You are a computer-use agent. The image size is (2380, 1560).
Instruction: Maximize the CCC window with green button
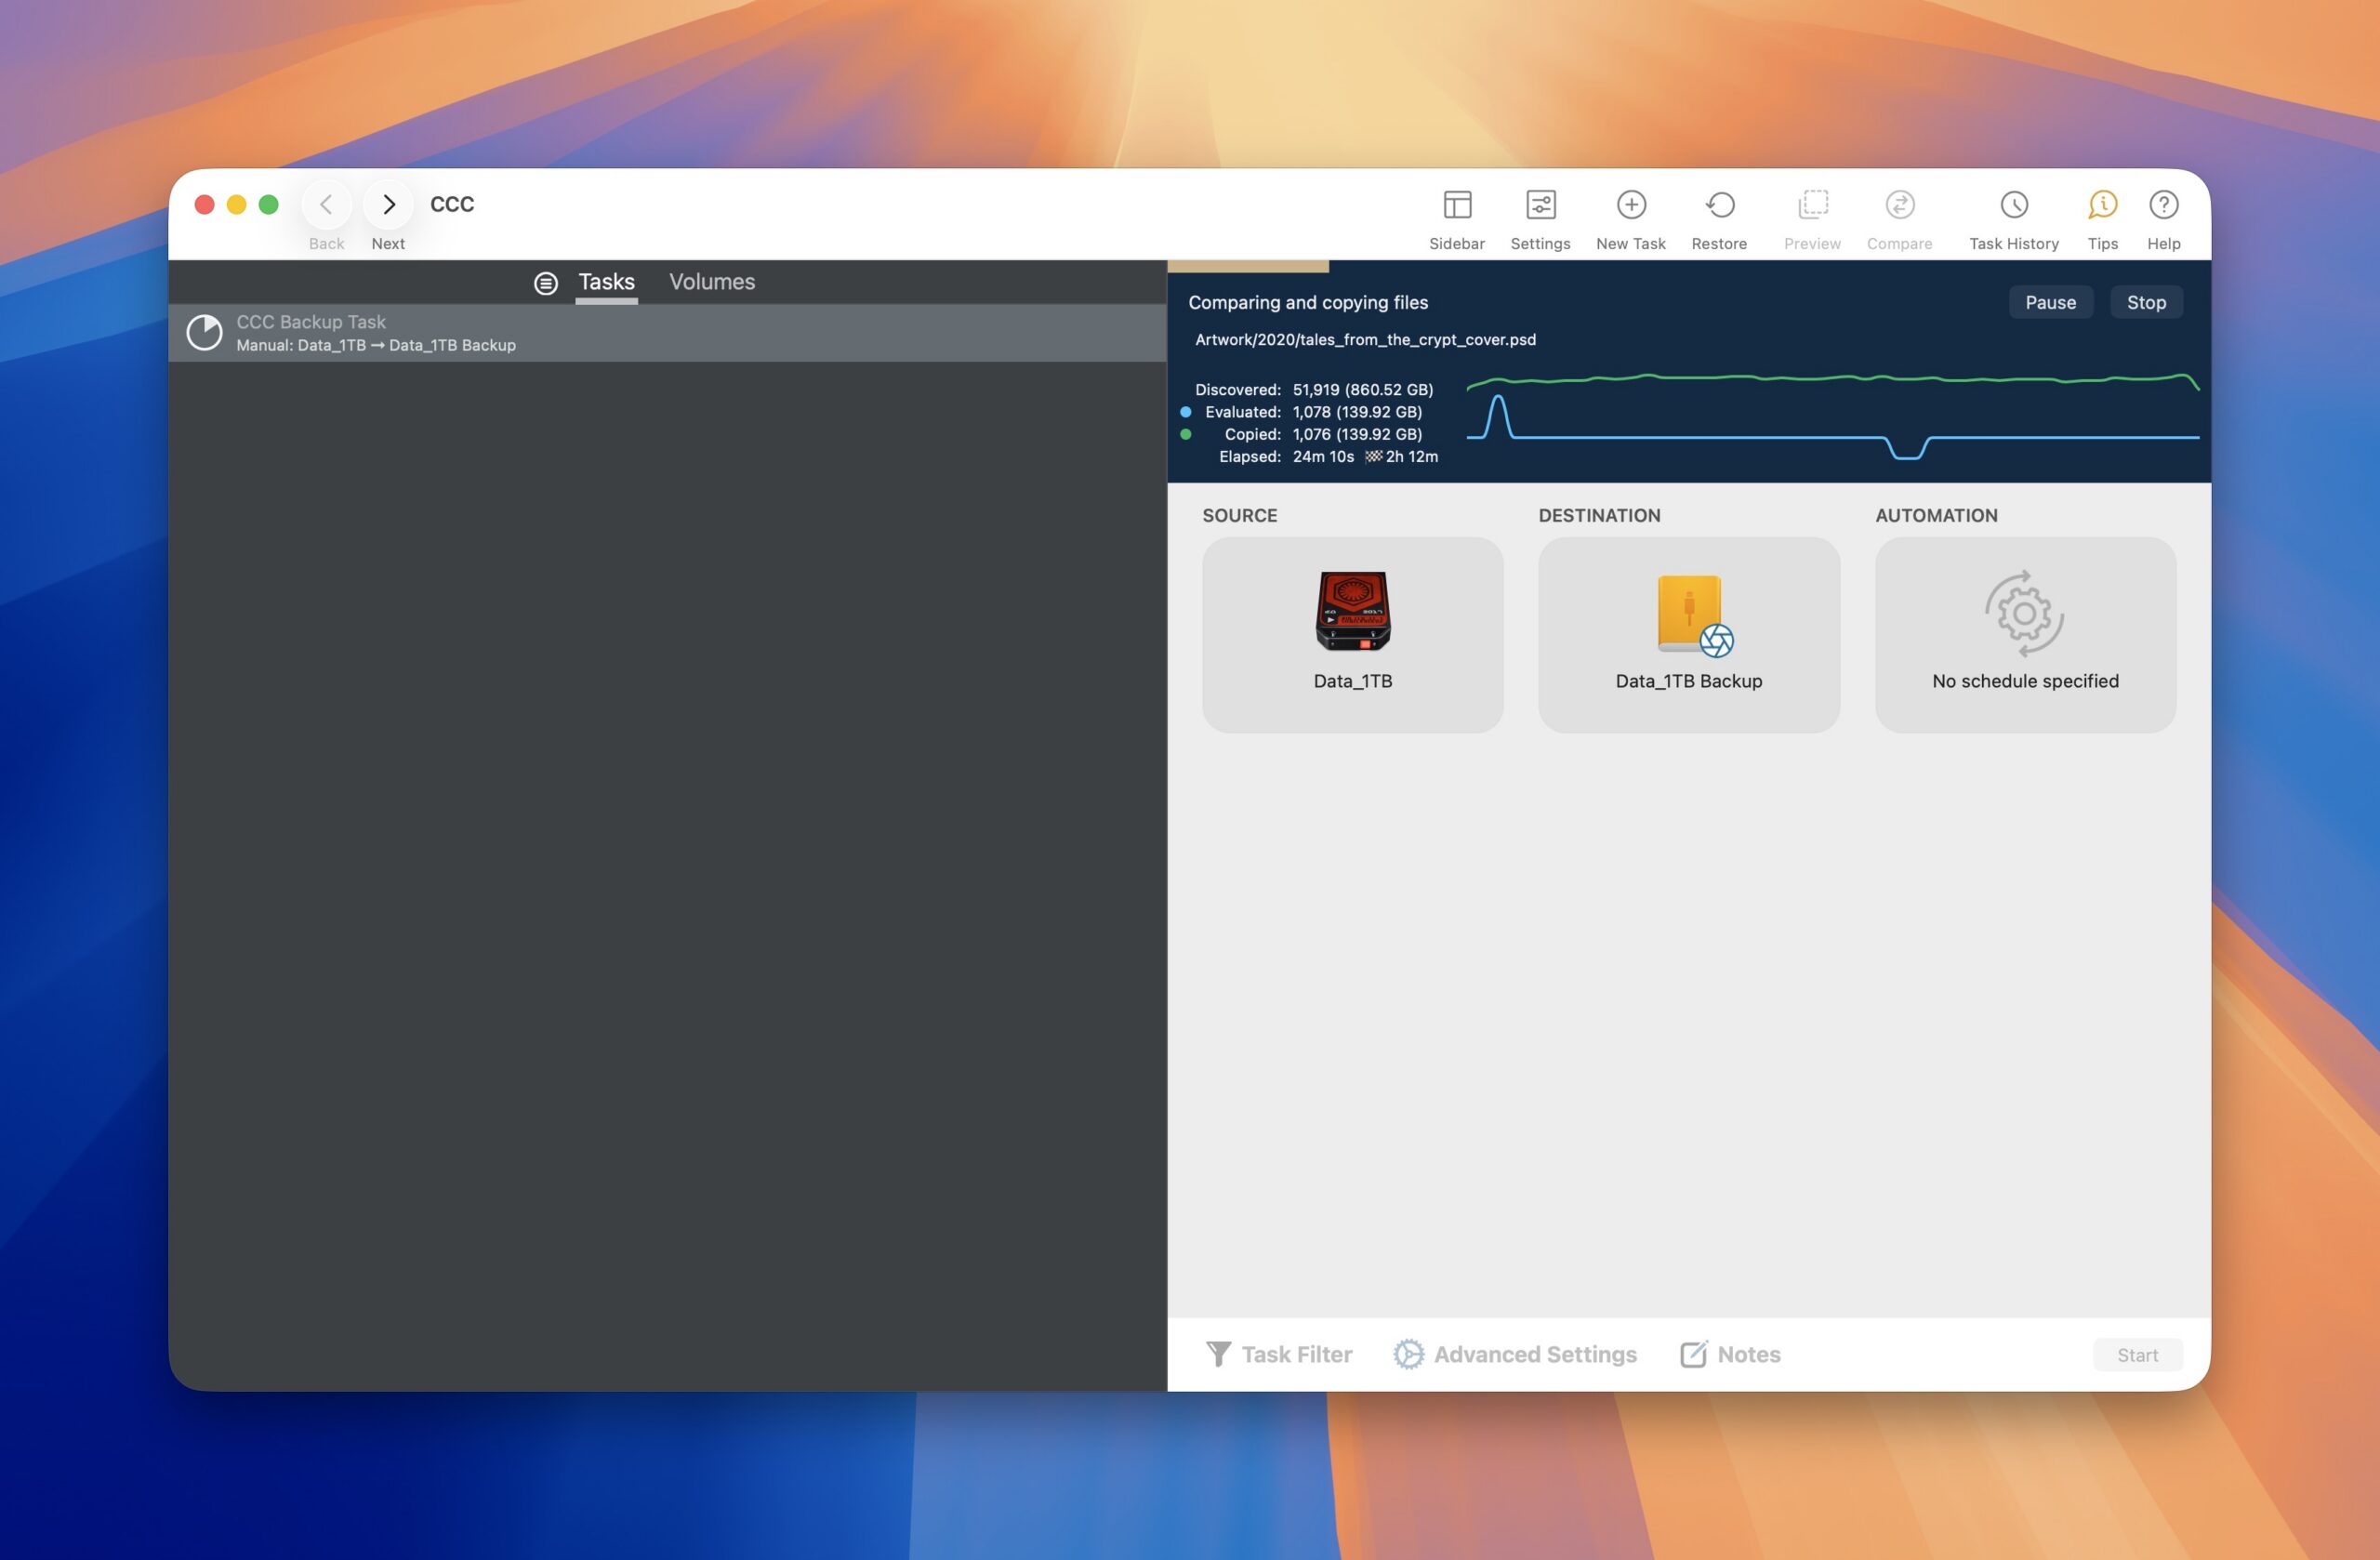click(268, 205)
